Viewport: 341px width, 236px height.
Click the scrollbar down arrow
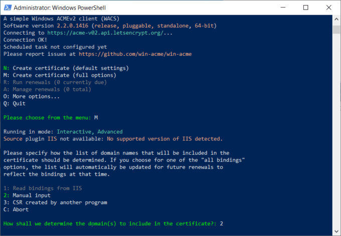[336, 231]
